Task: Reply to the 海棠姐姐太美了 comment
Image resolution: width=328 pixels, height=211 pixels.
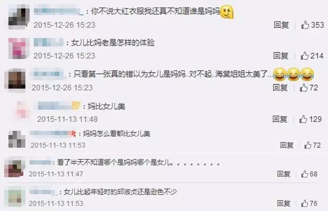Action: coord(280,87)
